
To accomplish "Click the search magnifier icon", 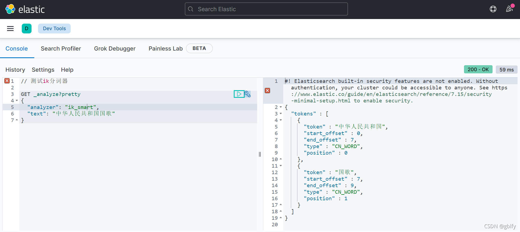I will (191, 9).
